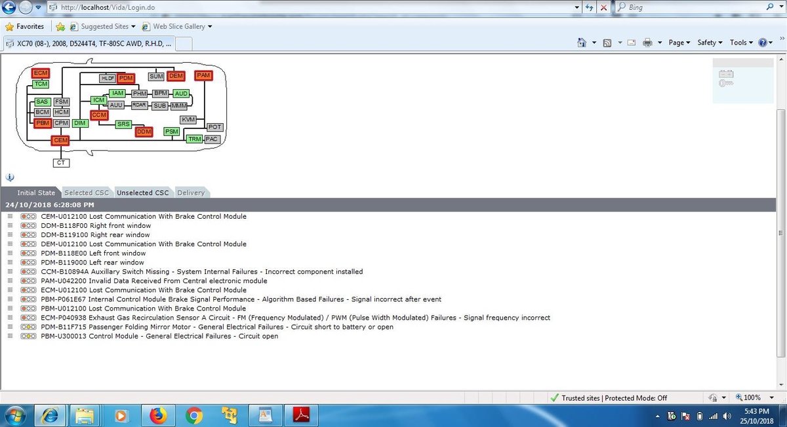Screen dimensions: 787x427
Task: Refresh the page using address bar icon
Action: point(589,7)
